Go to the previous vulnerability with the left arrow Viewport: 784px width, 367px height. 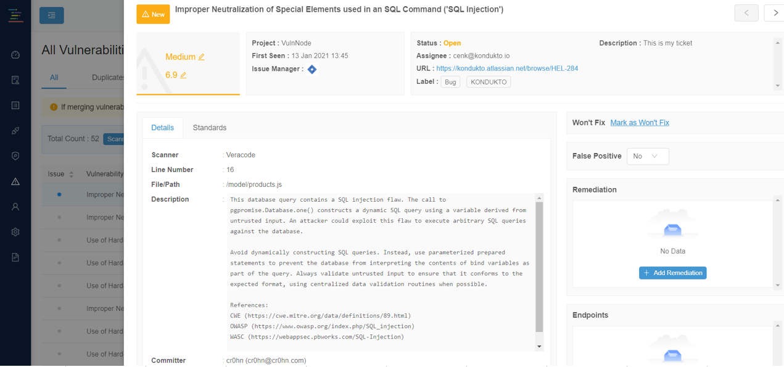746,13
